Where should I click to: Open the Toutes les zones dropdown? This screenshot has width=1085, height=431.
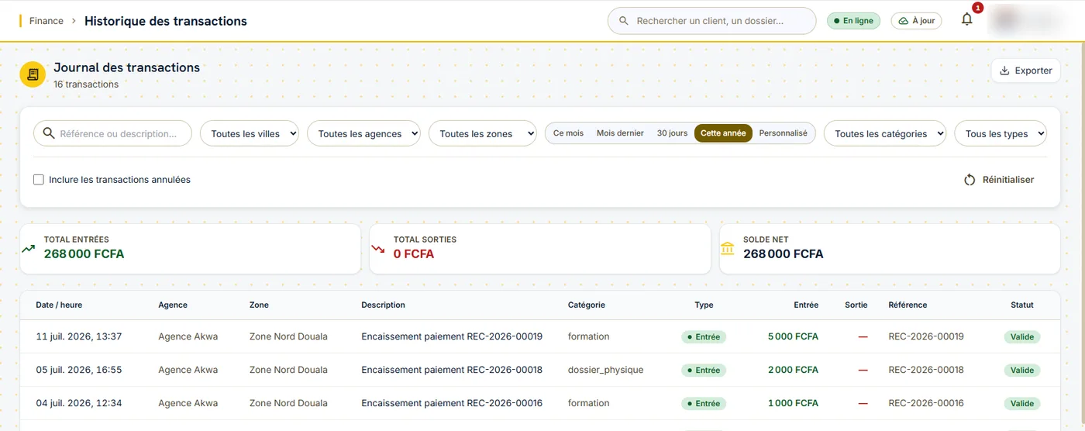pos(482,133)
